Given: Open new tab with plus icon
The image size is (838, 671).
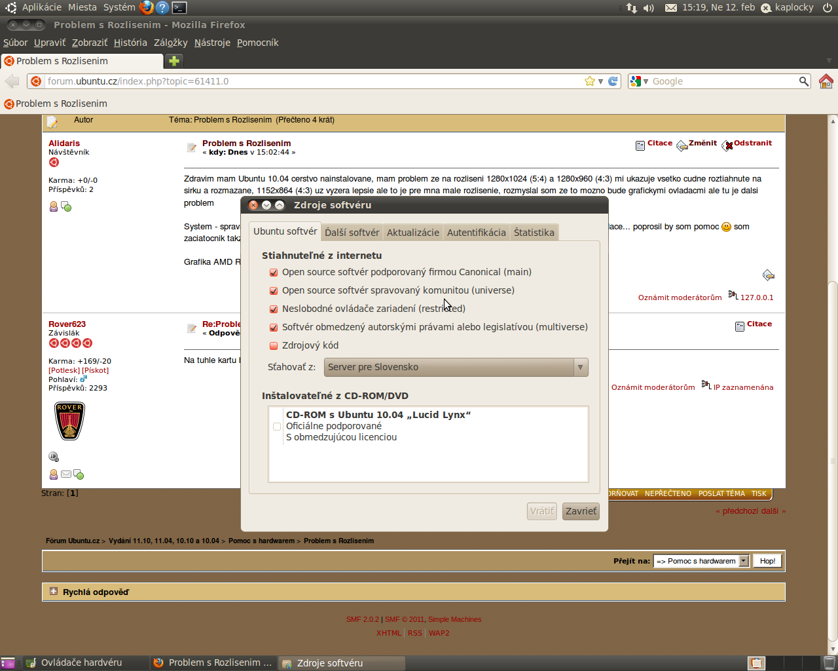Looking at the screenshot, I should point(174,61).
